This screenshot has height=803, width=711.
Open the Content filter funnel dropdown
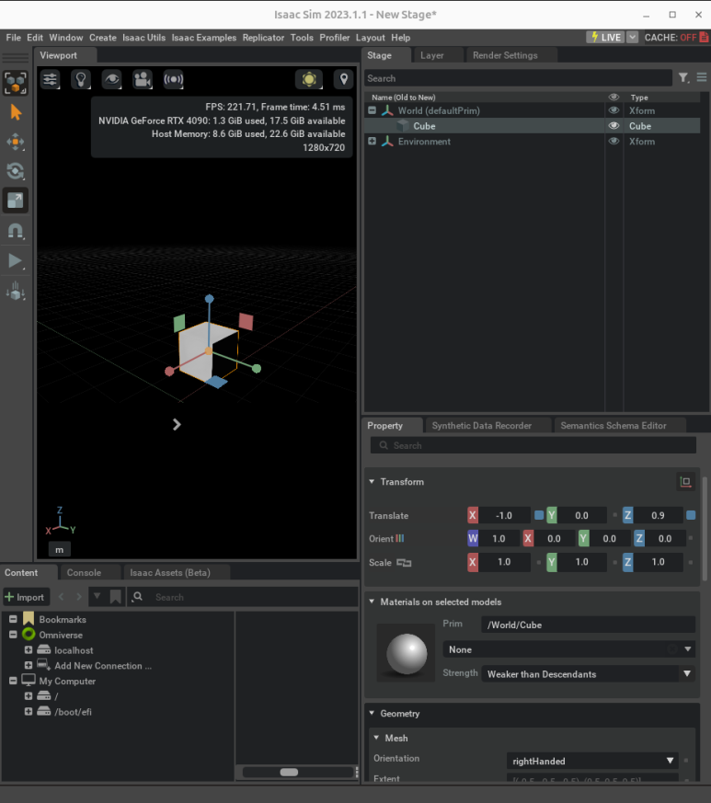pyautogui.click(x=97, y=596)
